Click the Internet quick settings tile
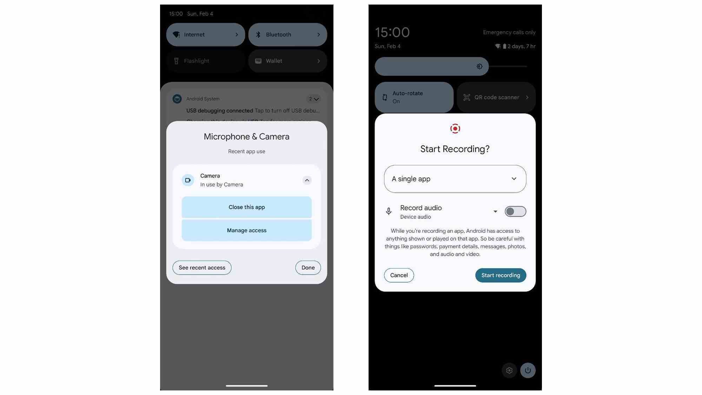Screen dimensions: 702x395 (205, 34)
